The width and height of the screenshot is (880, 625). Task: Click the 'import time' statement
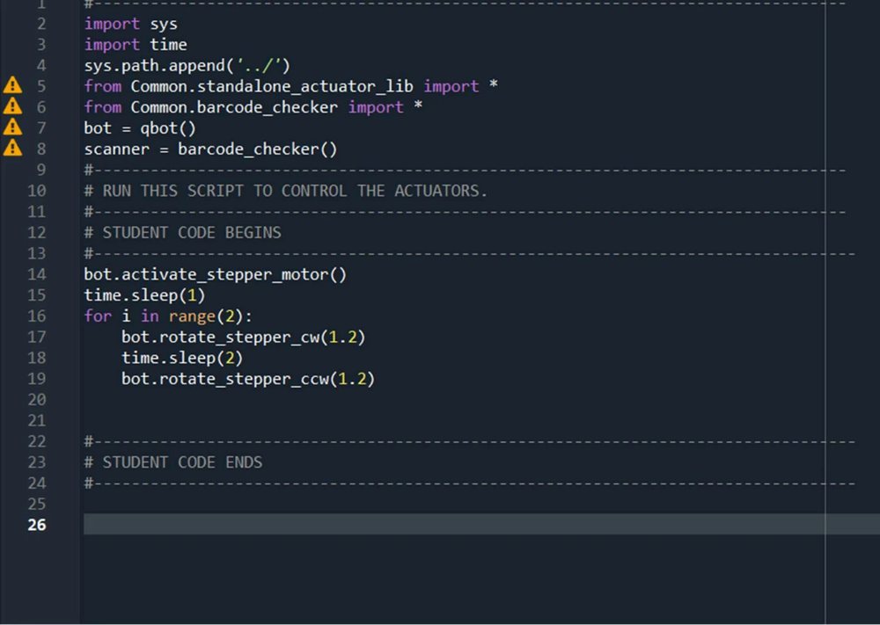pos(136,45)
